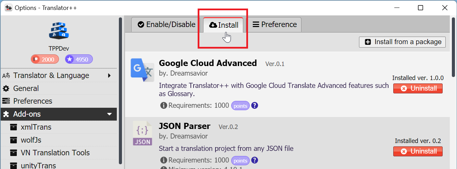
Task: Click the JSON Parser file icon
Action: (142, 133)
